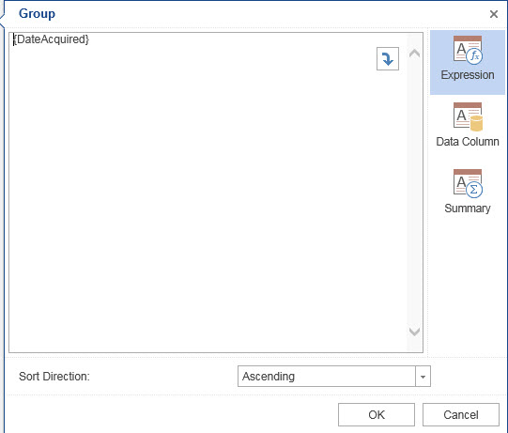Switch to the Data Column tab label
508x433 pixels.
pyautogui.click(x=468, y=142)
